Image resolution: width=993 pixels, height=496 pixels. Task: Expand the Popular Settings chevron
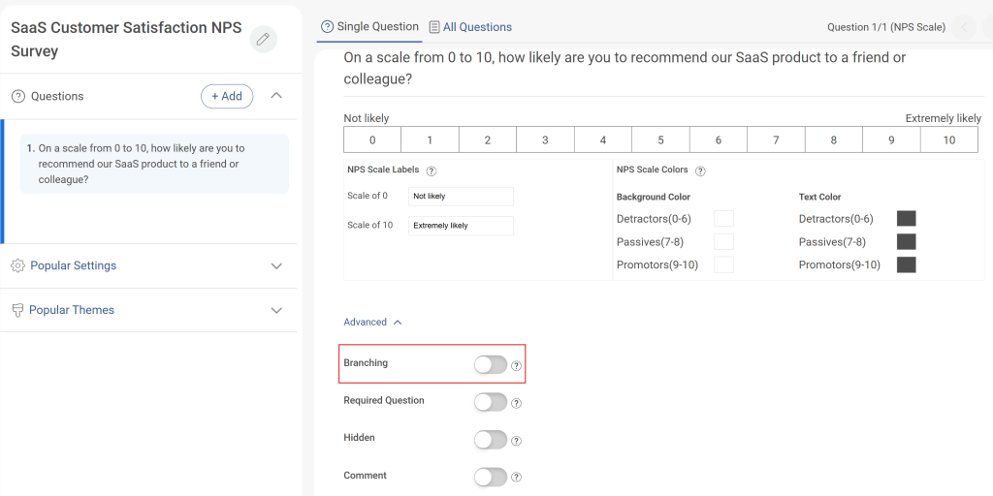point(276,265)
